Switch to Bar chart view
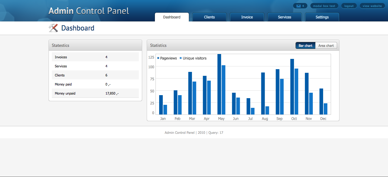This screenshot has height=177, width=388. coord(305,46)
